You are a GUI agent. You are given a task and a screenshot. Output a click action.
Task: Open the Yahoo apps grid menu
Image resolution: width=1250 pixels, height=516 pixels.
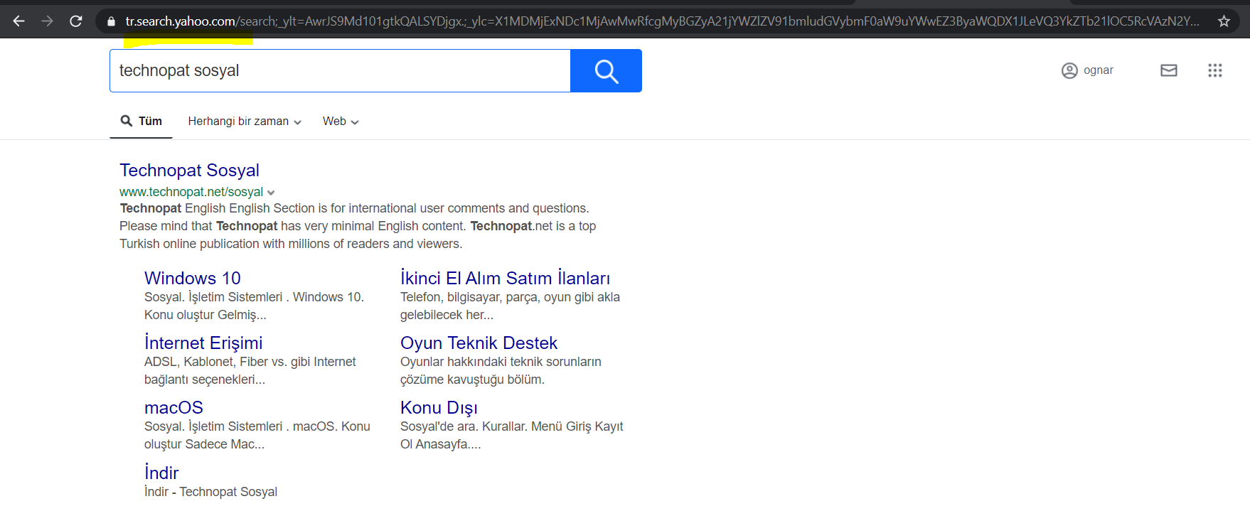[1215, 70]
